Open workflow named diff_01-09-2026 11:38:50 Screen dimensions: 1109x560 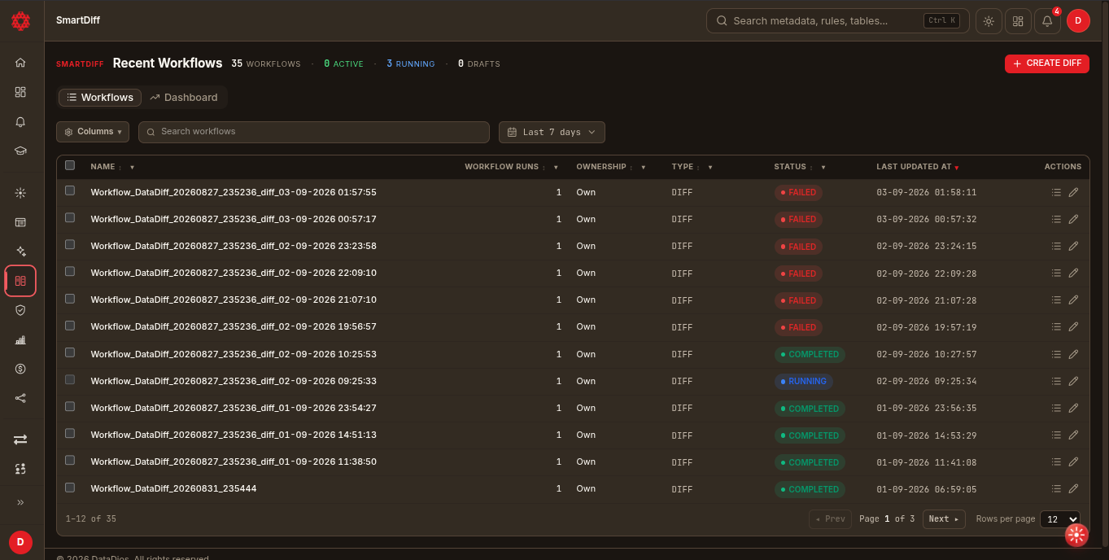(x=234, y=462)
